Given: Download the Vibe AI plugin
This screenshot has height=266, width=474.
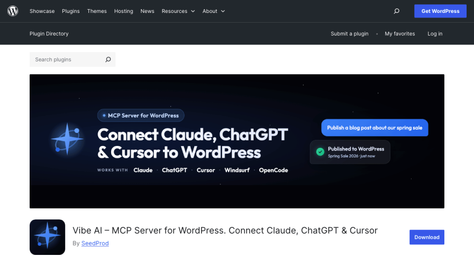Looking at the screenshot, I should pyautogui.click(x=427, y=237).
